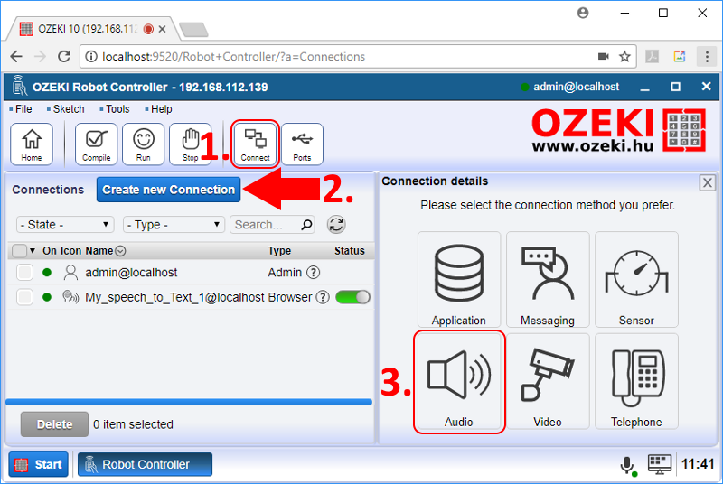Click the Stop hand icon
Screen dimensions: 723x484
(190, 144)
